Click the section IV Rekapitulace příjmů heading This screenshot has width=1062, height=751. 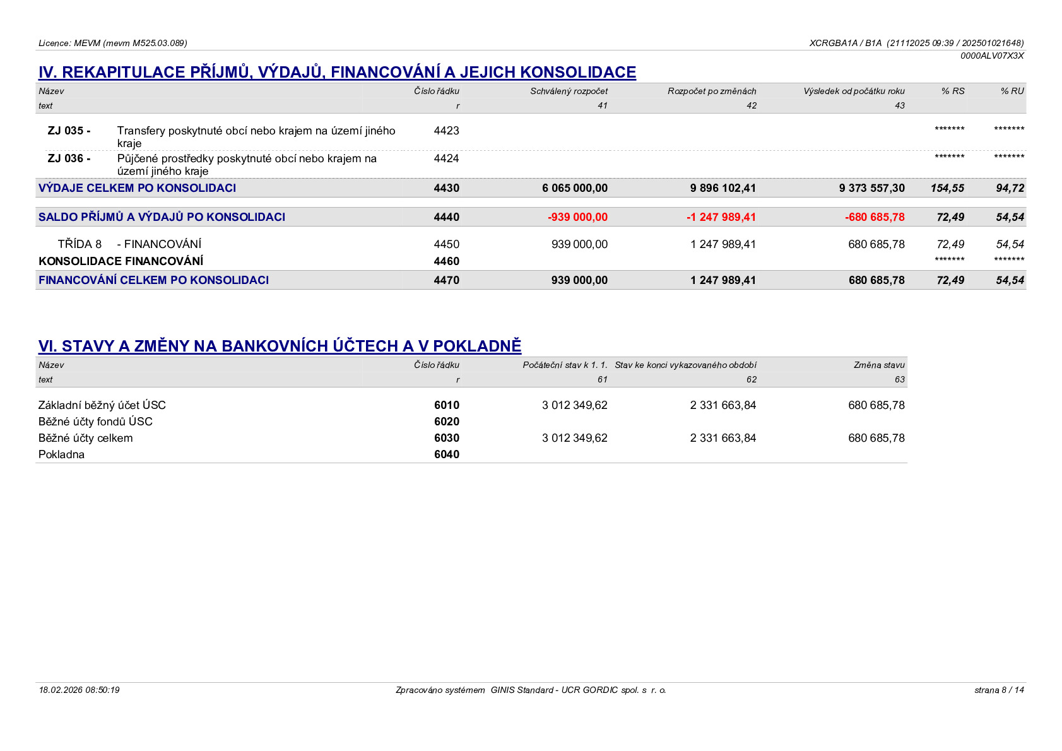coord(337,72)
